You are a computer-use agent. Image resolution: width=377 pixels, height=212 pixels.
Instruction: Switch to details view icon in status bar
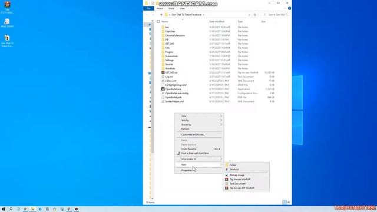tap(285, 202)
